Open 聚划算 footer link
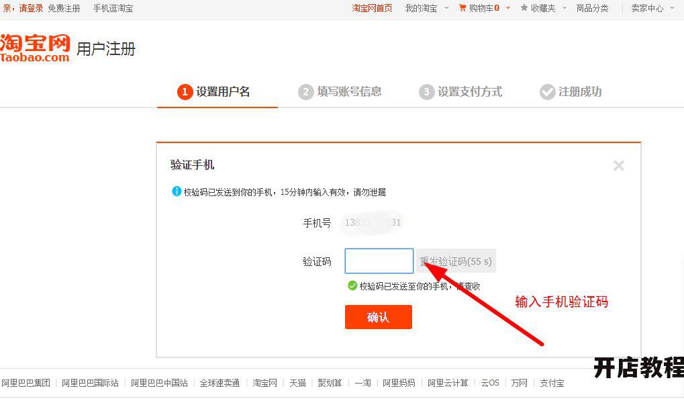The image size is (684, 399). [x=330, y=383]
